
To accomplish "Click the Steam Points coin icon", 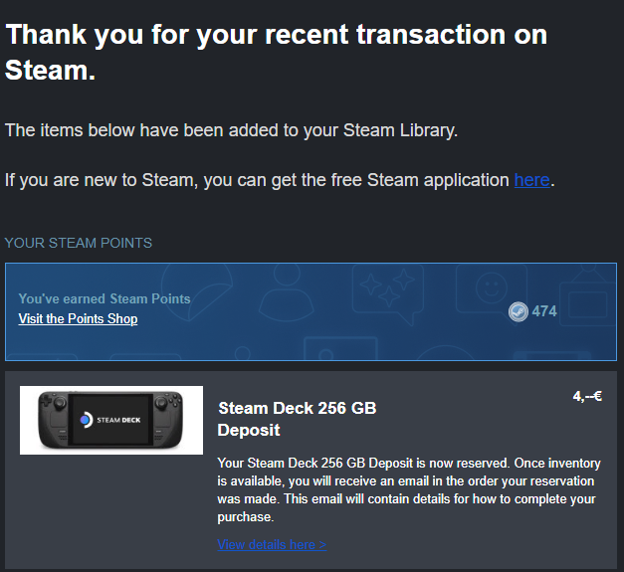I will (x=518, y=311).
